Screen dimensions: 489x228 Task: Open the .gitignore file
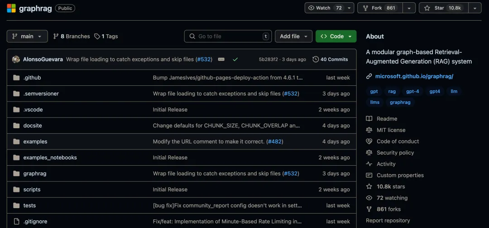point(35,221)
